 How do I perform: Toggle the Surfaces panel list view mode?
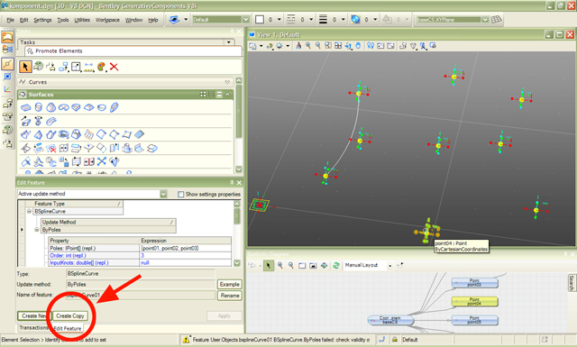point(211,95)
